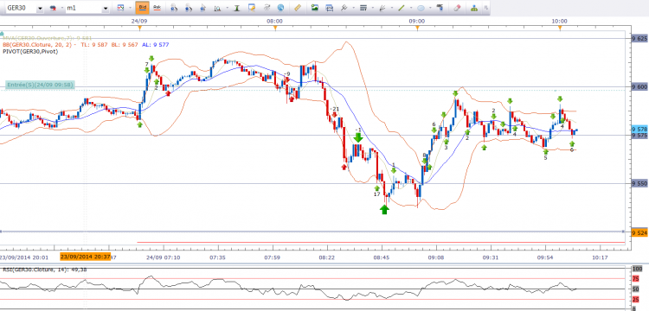This screenshot has height=311, width=649.
Task: Click the globe icon in the toolbar
Action: [x=280, y=8]
